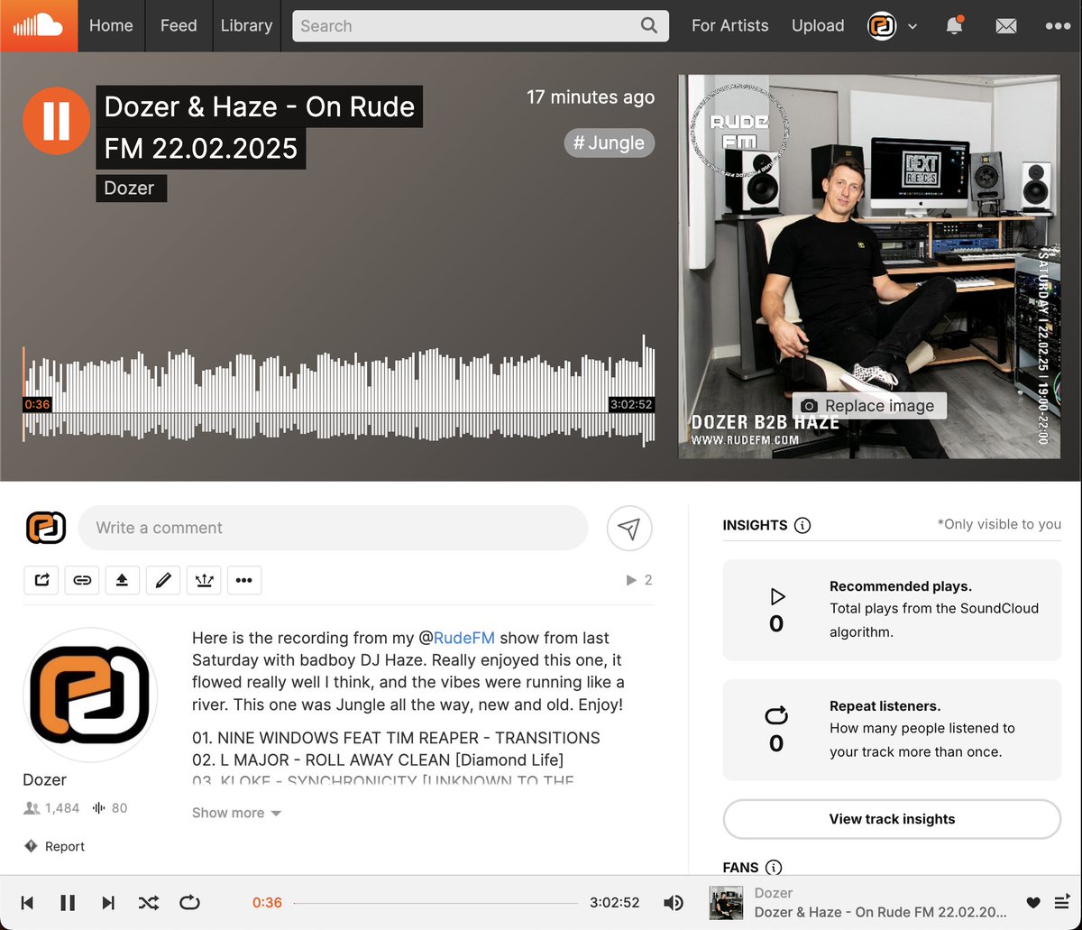Open the For Artists page
This screenshot has height=930, width=1082.
coord(730,25)
